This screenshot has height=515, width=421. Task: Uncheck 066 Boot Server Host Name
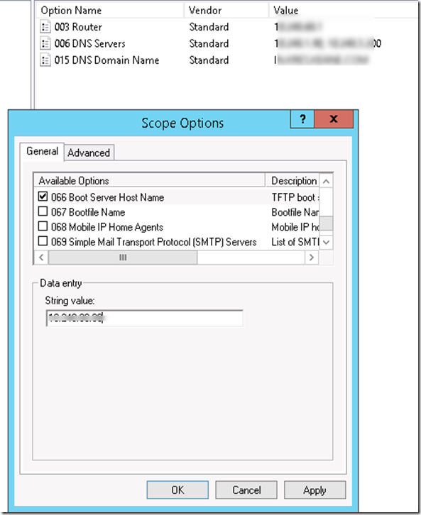43,196
